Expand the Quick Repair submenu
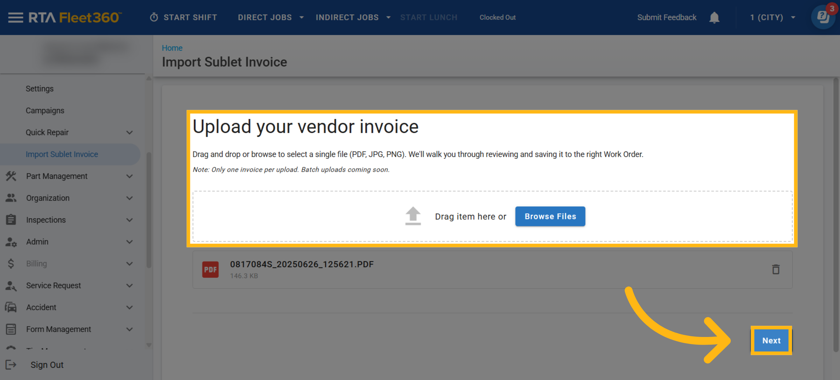This screenshot has width=840, height=380. click(x=129, y=132)
